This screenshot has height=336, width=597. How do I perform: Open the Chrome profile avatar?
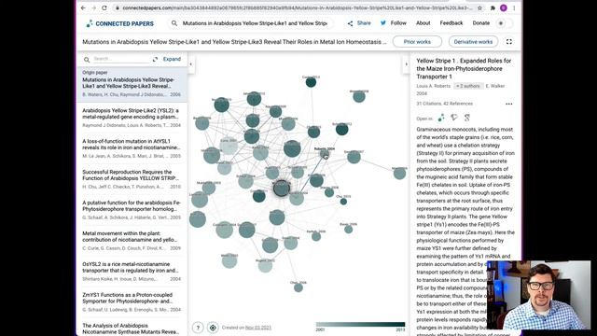[x=504, y=8]
